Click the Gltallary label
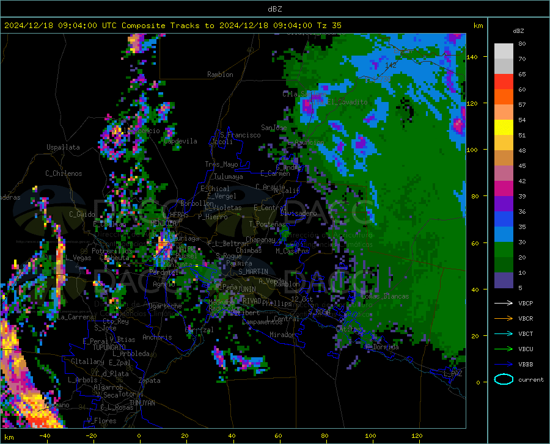550x444 pixels. [87, 362]
